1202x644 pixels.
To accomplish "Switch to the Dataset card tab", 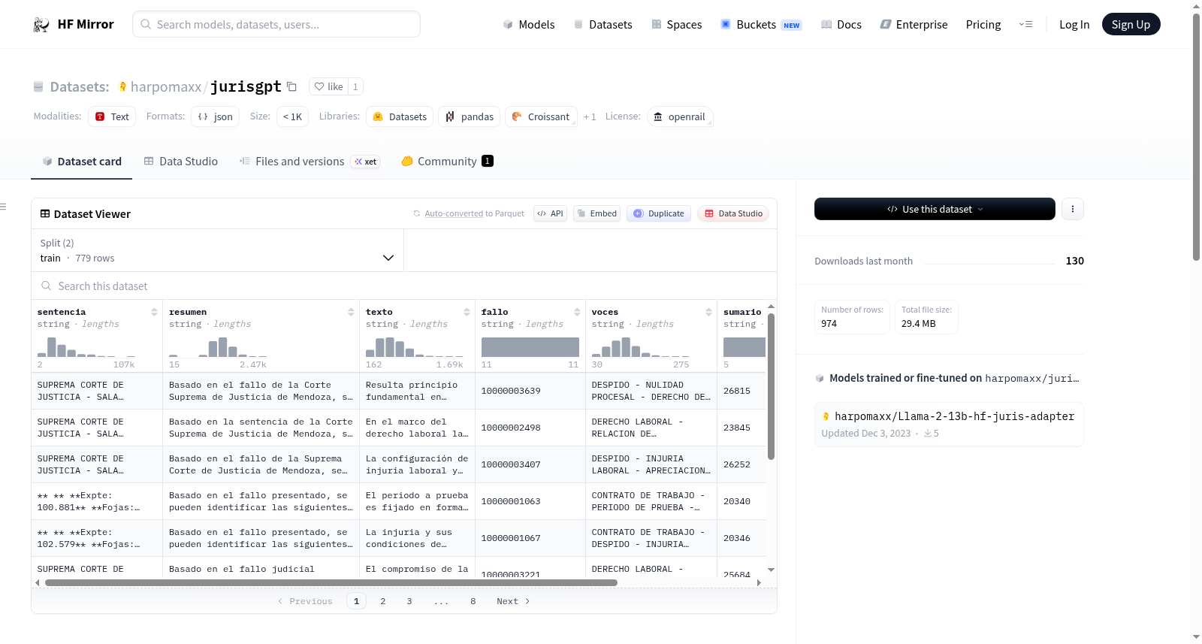I will 82,161.
